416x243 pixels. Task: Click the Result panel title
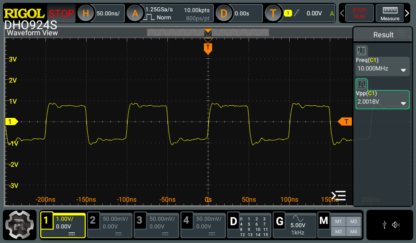tap(383, 35)
